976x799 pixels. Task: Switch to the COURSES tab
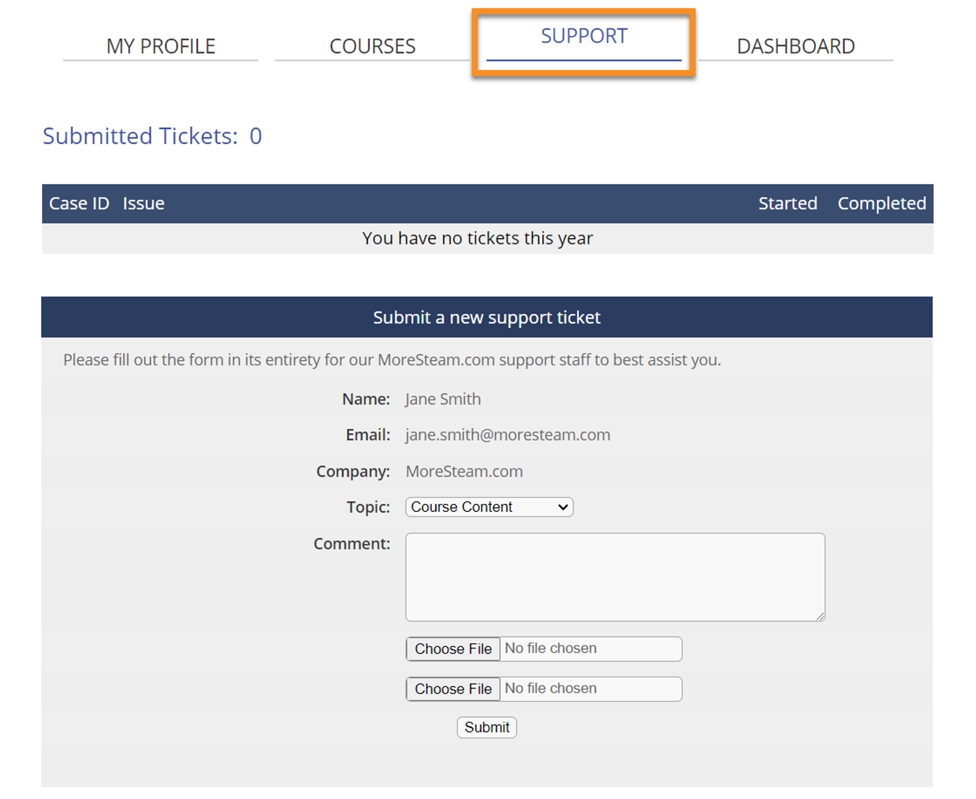(373, 46)
